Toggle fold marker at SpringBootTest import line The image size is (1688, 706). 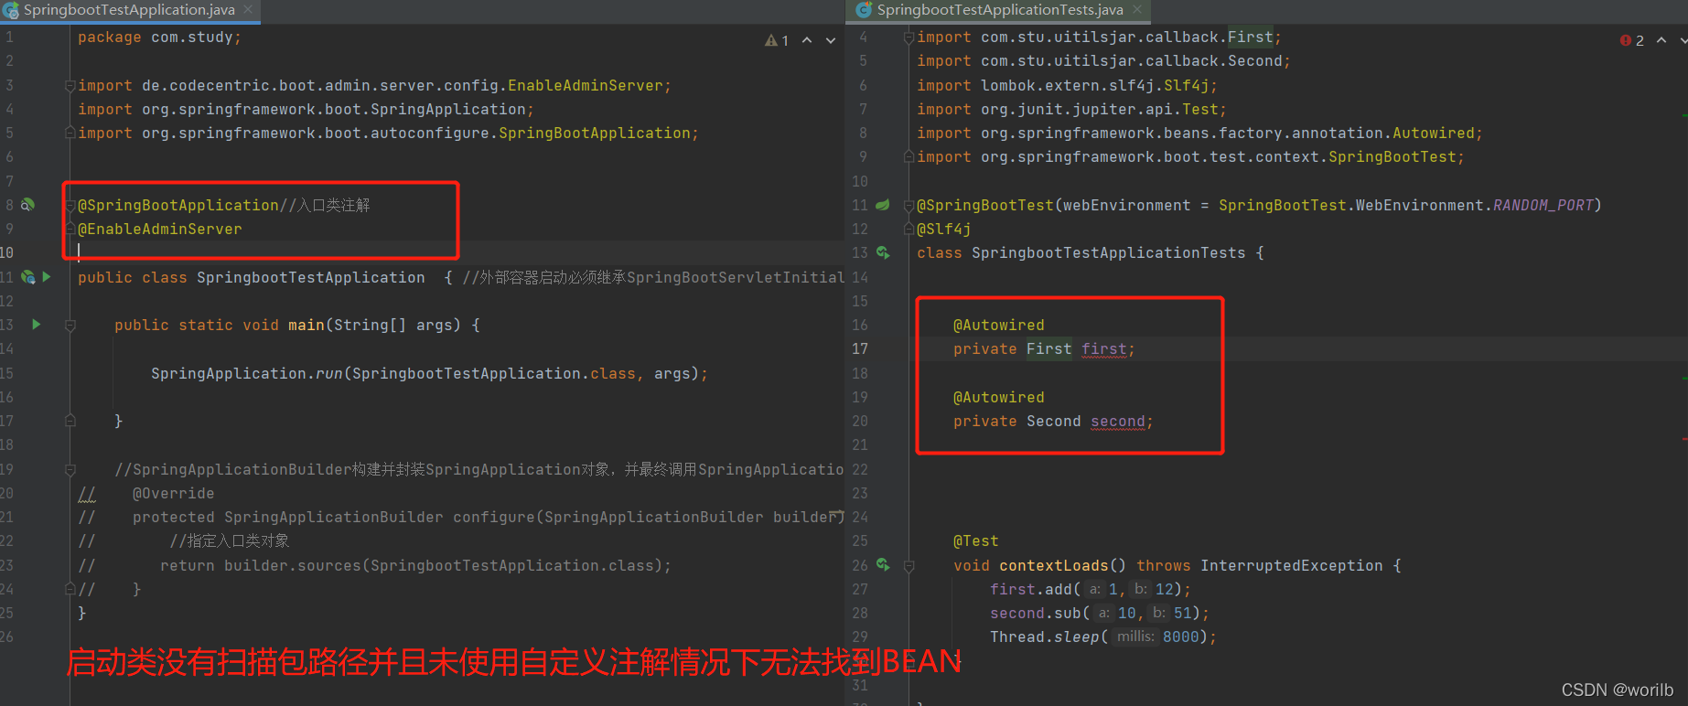coord(909,157)
